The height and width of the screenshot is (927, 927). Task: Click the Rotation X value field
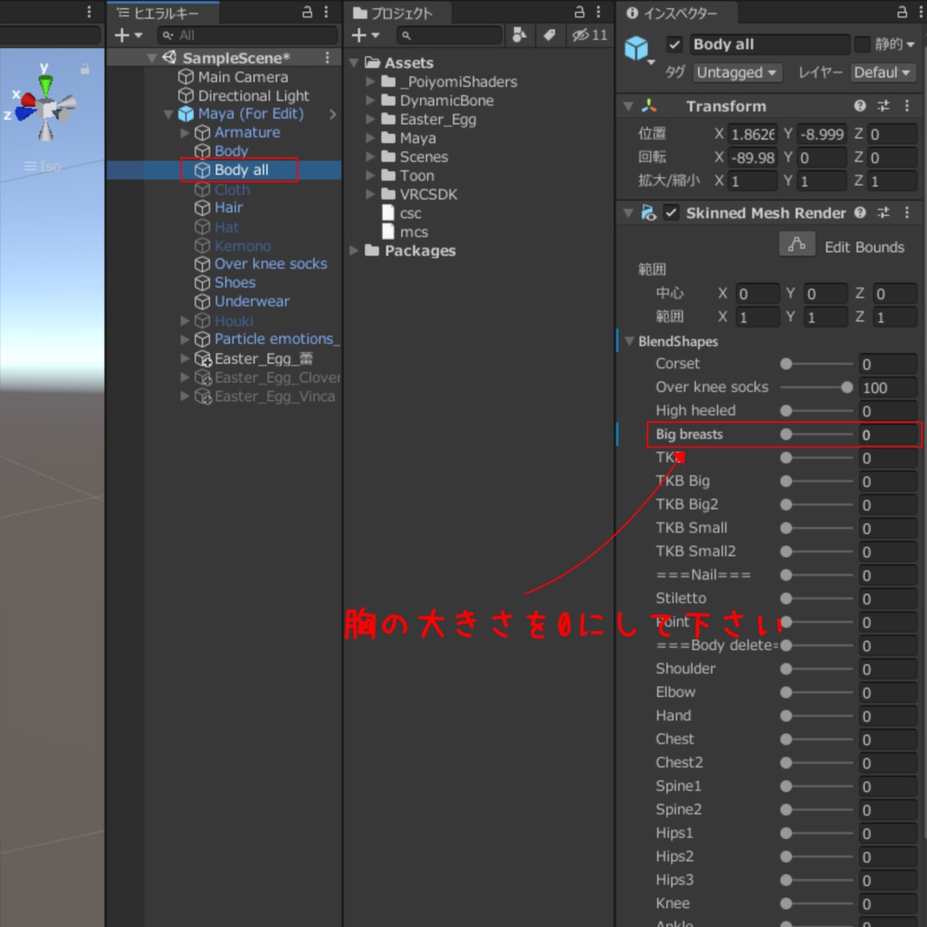pos(752,158)
